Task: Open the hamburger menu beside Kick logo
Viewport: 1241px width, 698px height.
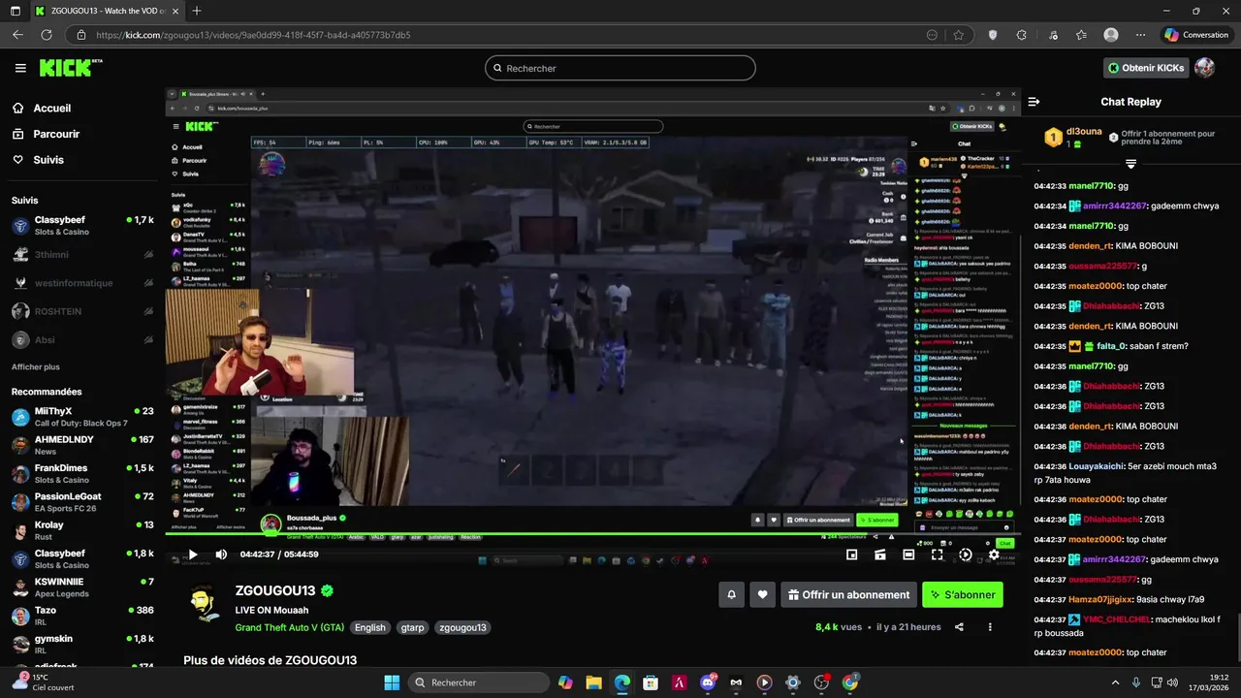Action: (x=20, y=68)
